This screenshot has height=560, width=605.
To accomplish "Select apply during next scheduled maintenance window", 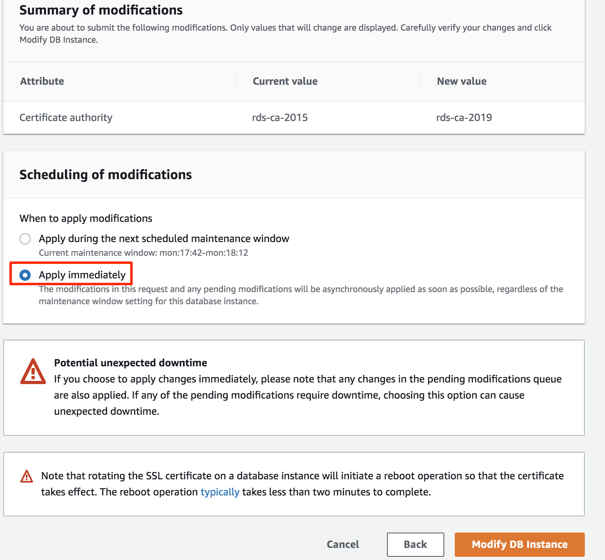I will pos(25,239).
